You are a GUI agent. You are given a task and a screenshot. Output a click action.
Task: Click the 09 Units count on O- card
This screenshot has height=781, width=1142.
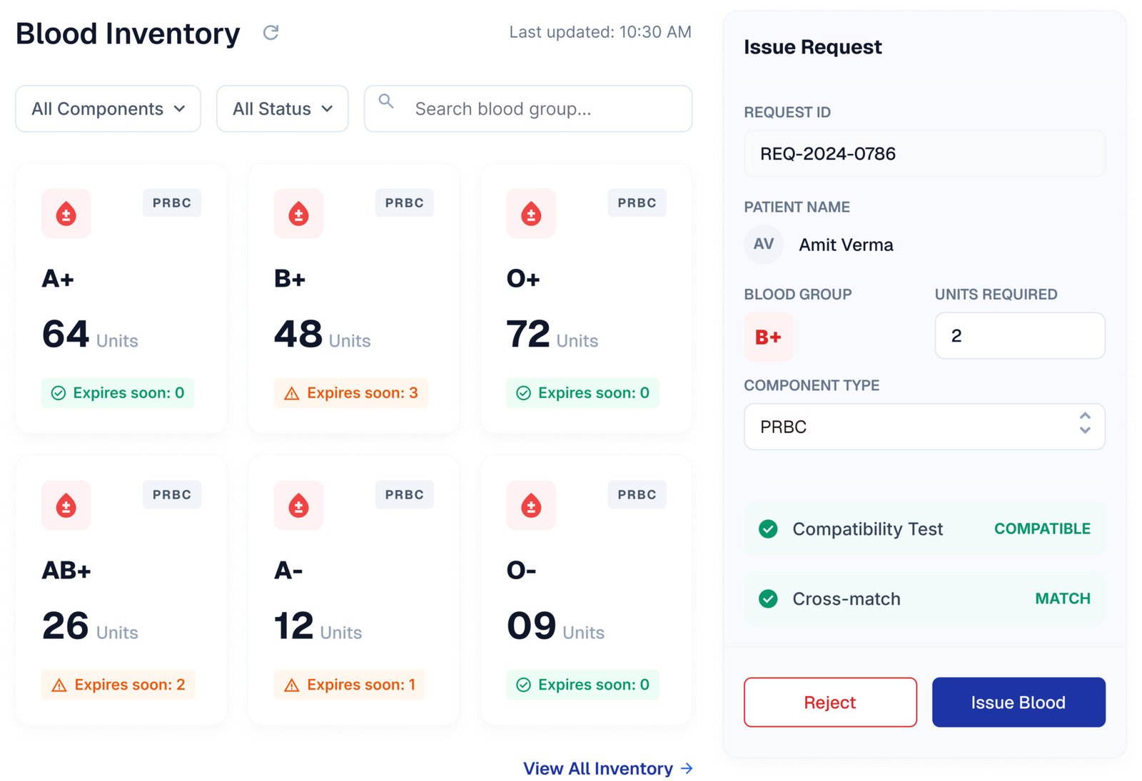click(x=555, y=626)
